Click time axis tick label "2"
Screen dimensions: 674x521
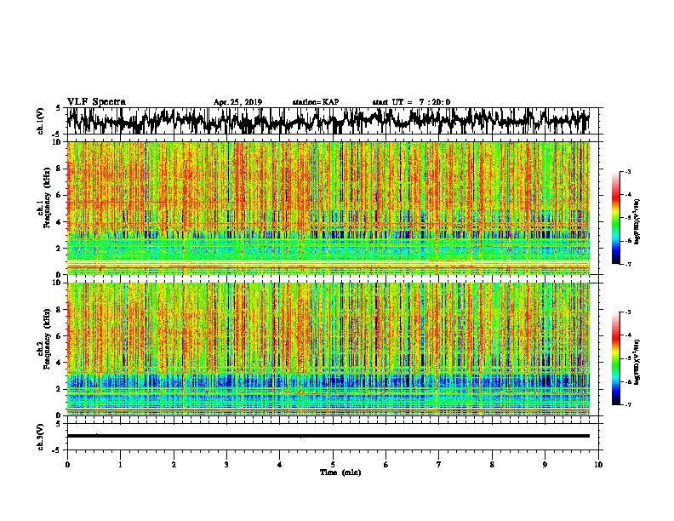click(x=174, y=465)
